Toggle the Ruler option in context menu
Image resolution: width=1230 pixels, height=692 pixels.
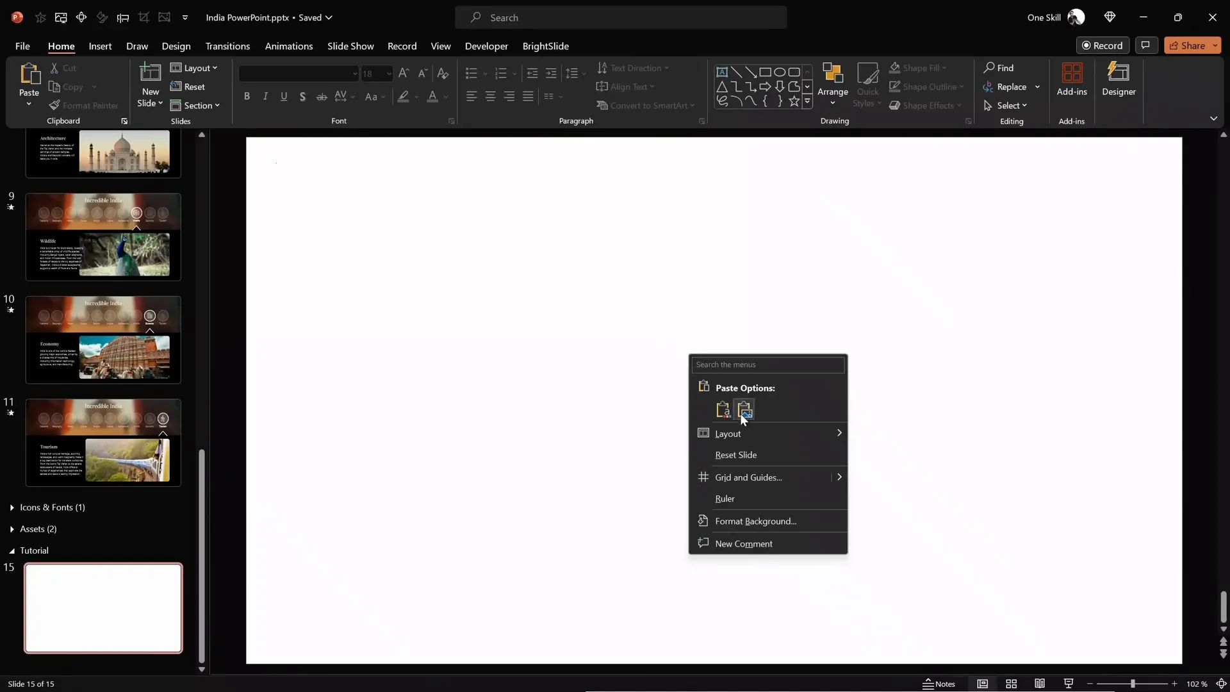(725, 498)
